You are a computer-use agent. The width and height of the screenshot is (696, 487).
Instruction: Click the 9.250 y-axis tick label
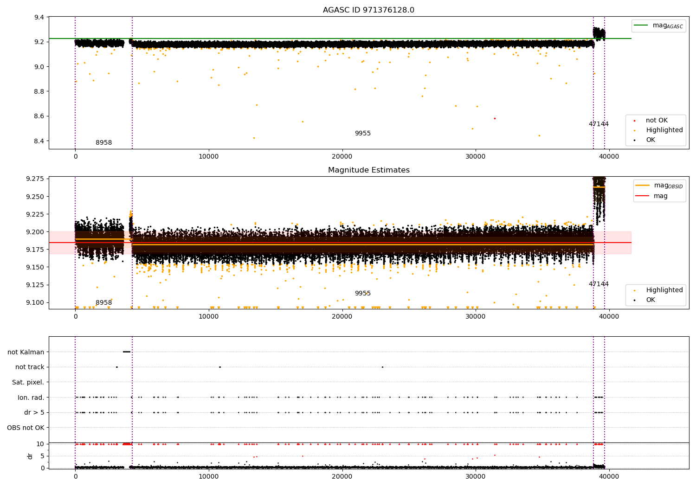click(x=35, y=197)
